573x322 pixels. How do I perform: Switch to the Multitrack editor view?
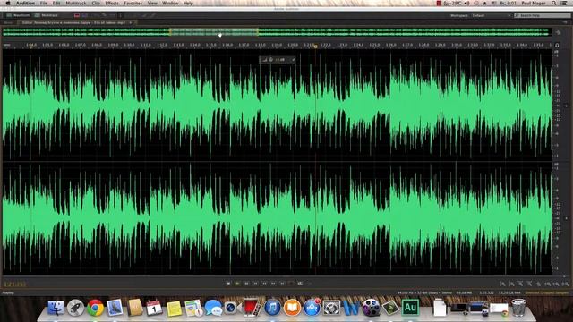point(47,15)
